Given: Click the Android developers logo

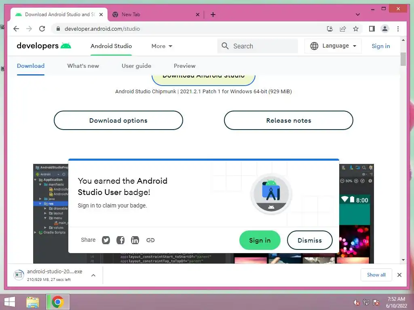Looking at the screenshot, I should 44,46.
